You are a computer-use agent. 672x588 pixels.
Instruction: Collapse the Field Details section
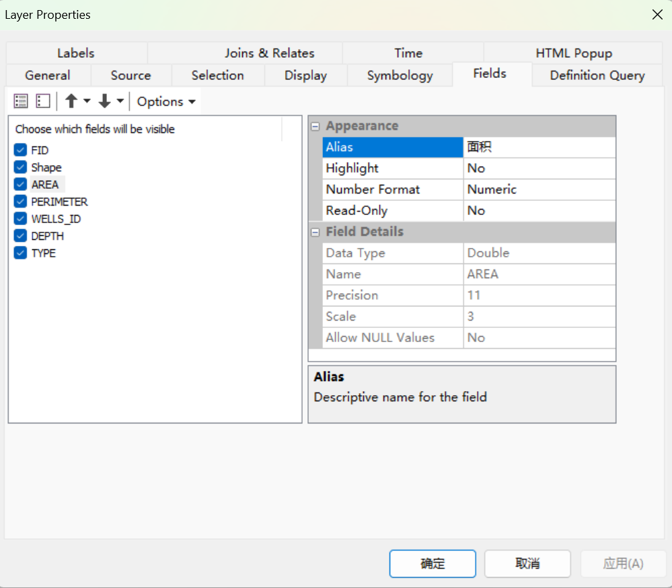(x=315, y=232)
